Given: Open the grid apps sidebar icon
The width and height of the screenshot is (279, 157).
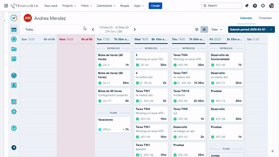Looking at the screenshot, I should pyautogui.click(x=14, y=102).
